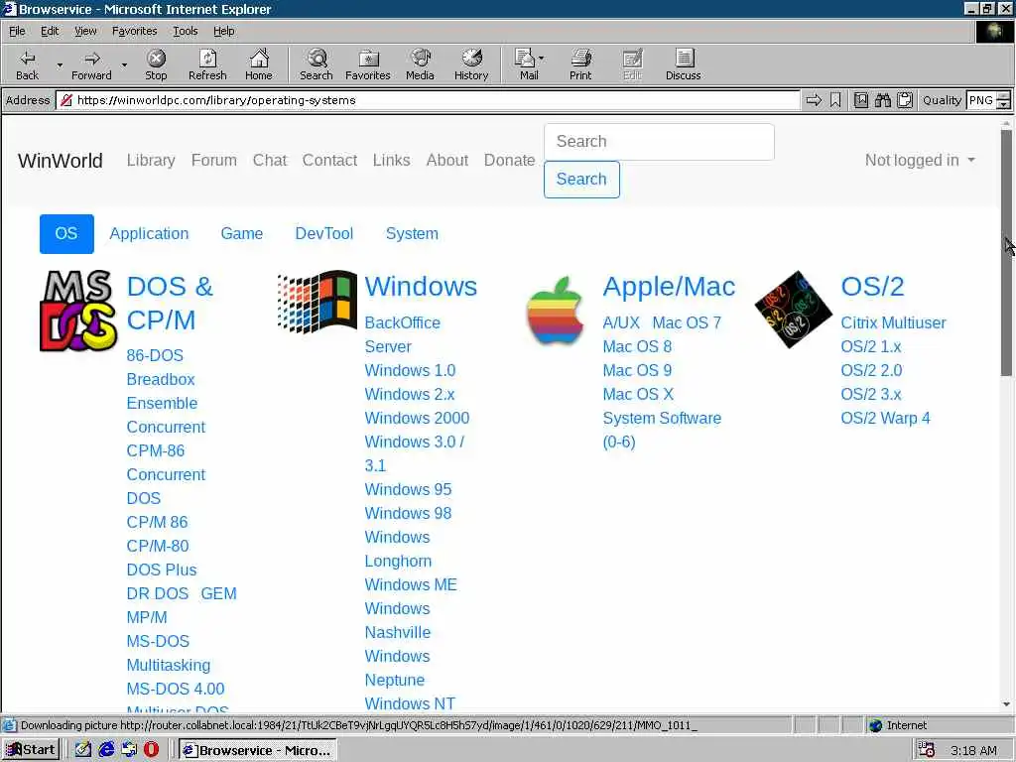1016x762 pixels.
Task: Switch to the DevTool category tab
Action: tap(324, 234)
